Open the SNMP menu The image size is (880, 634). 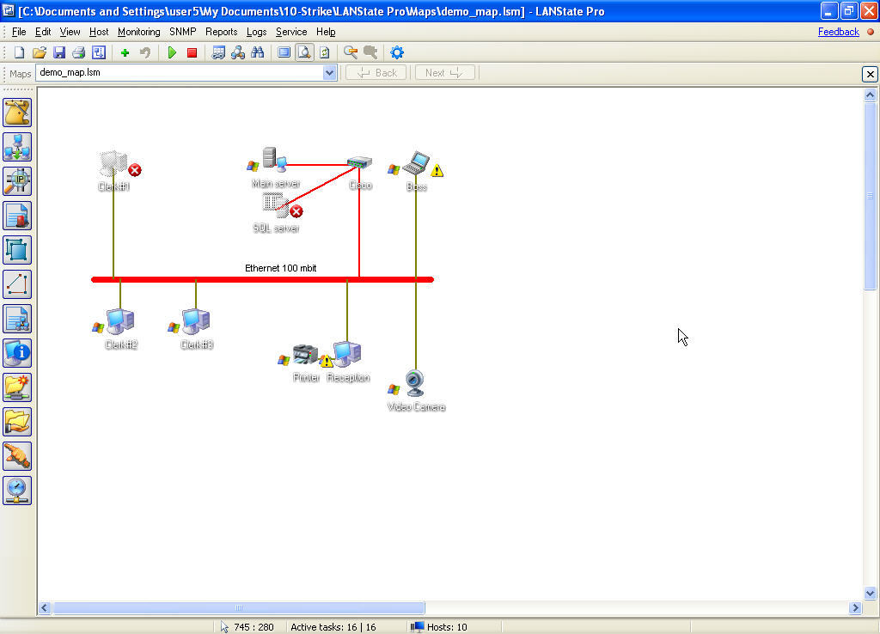tap(182, 32)
